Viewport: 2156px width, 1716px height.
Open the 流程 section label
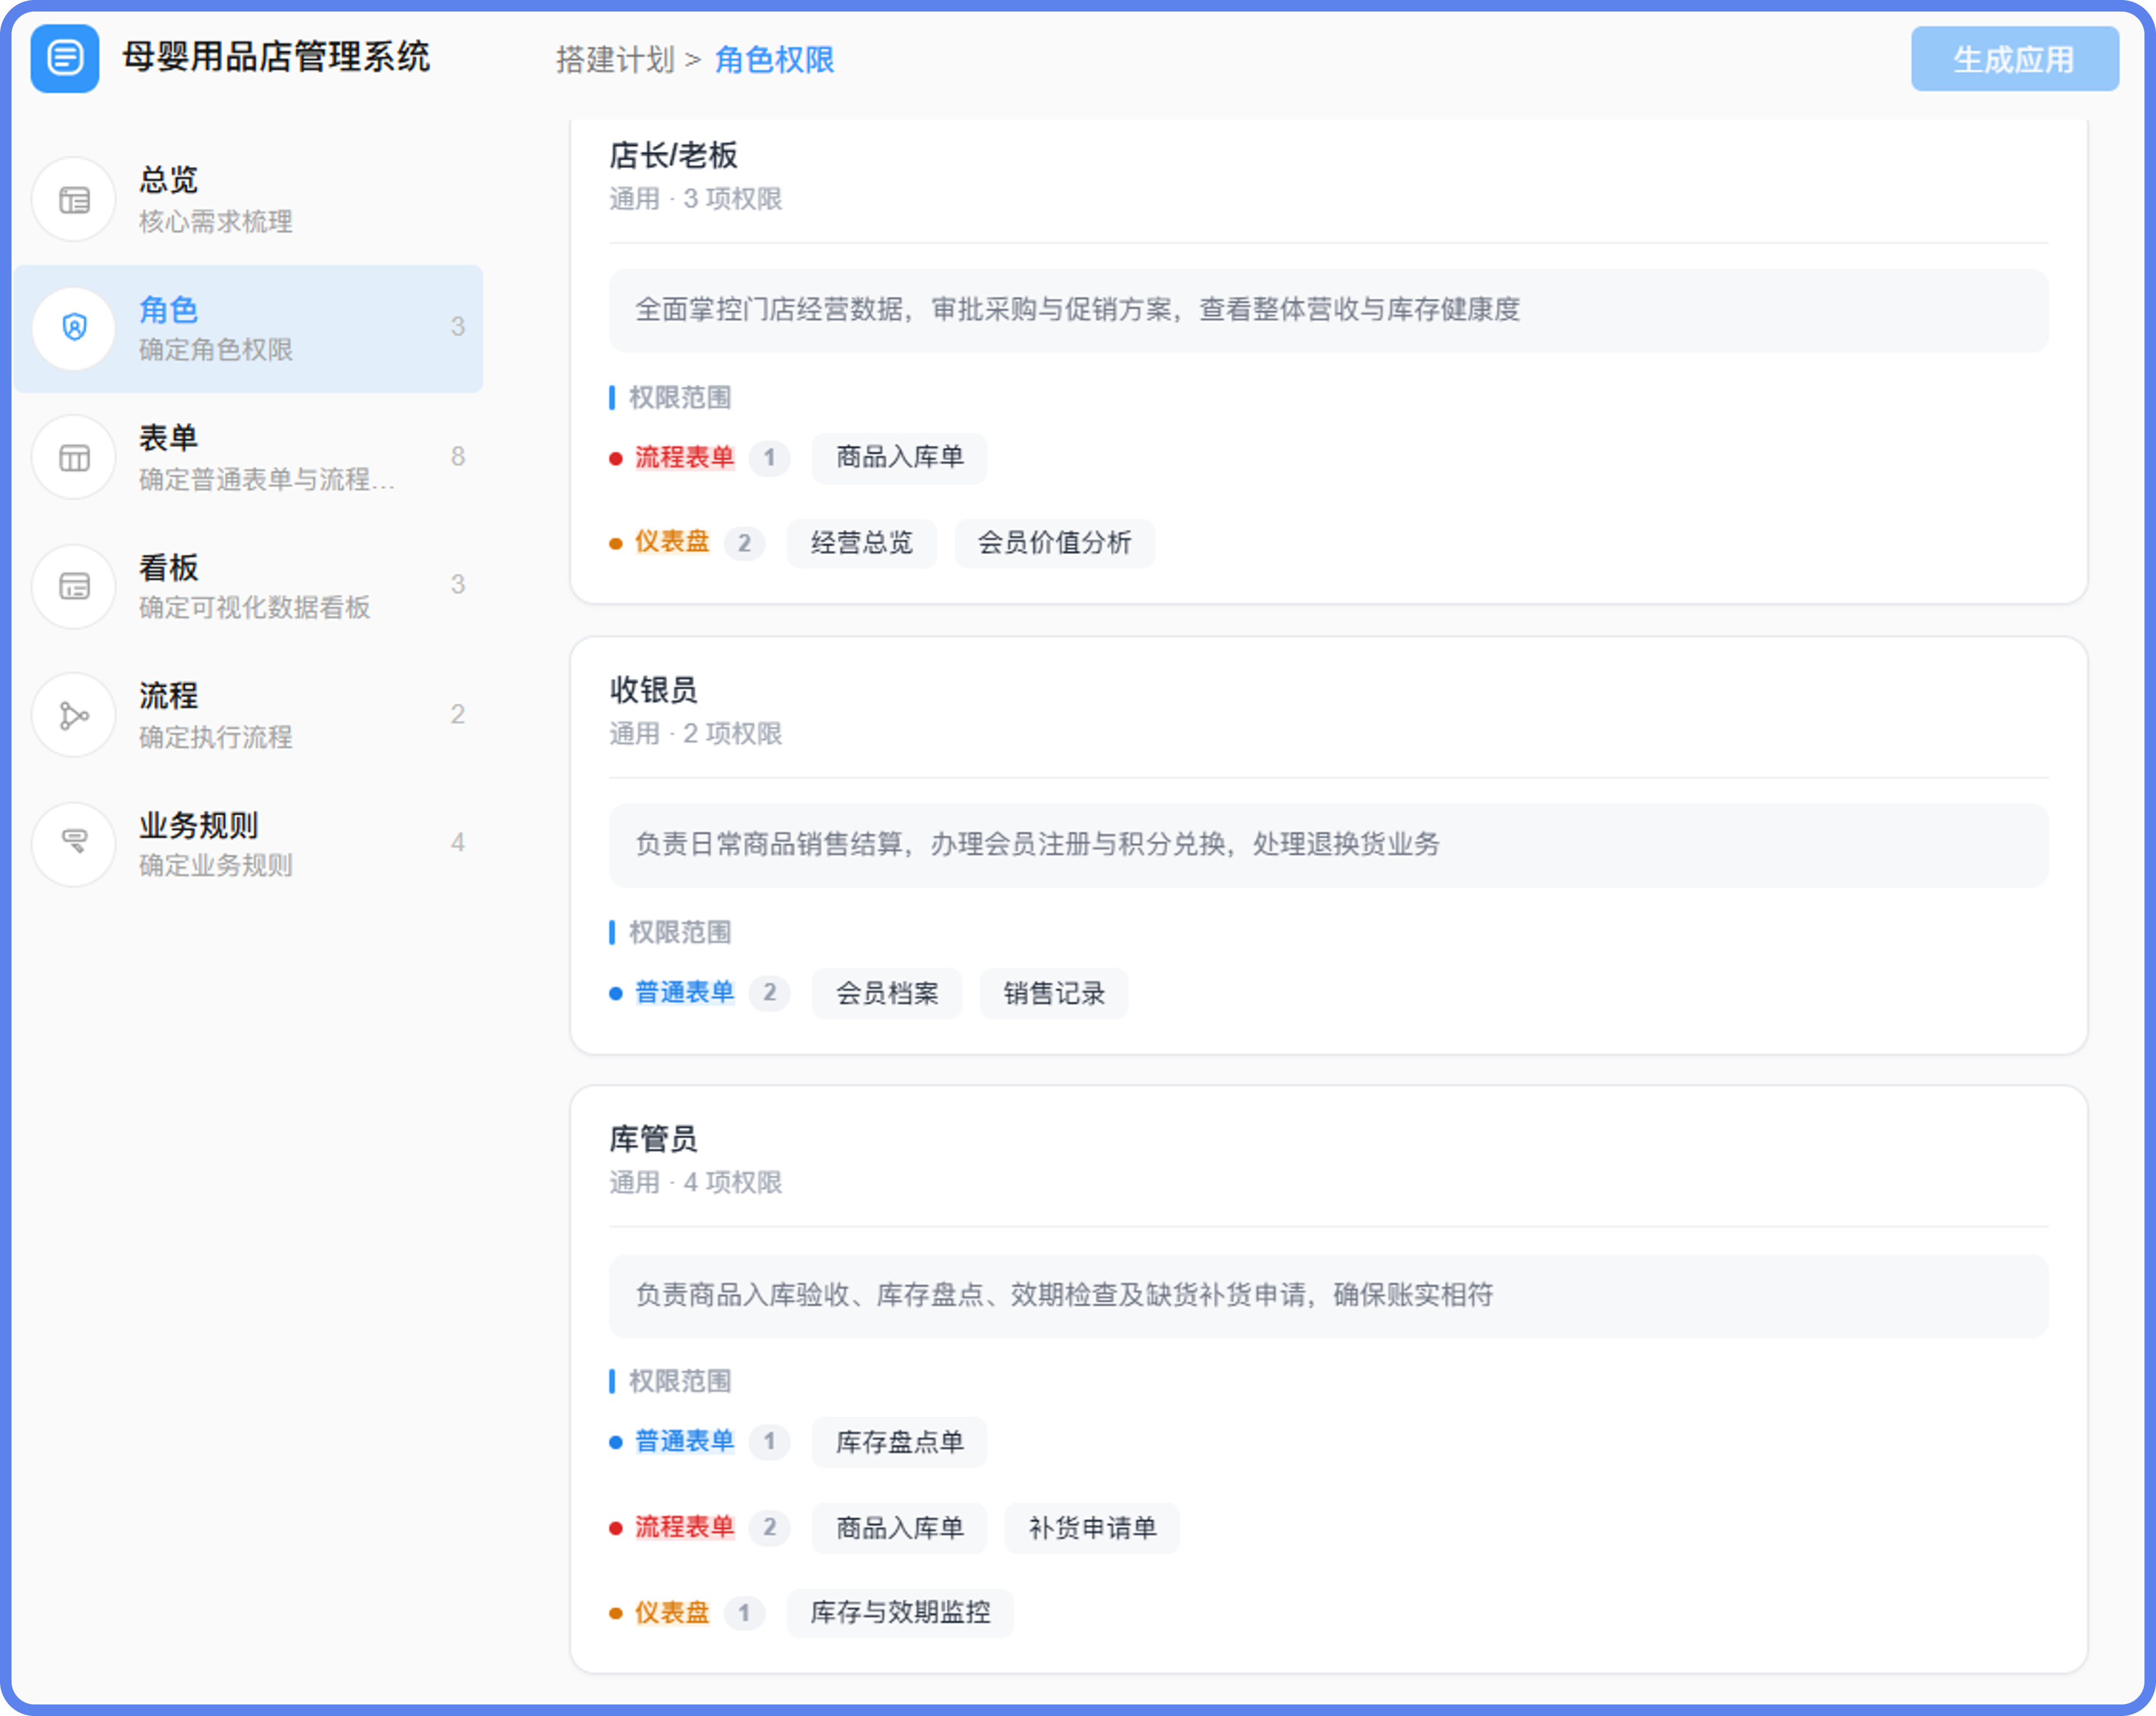coord(168,696)
